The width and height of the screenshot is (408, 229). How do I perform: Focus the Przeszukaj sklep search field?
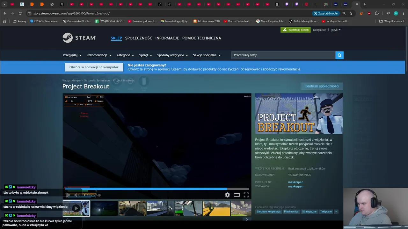(x=283, y=55)
